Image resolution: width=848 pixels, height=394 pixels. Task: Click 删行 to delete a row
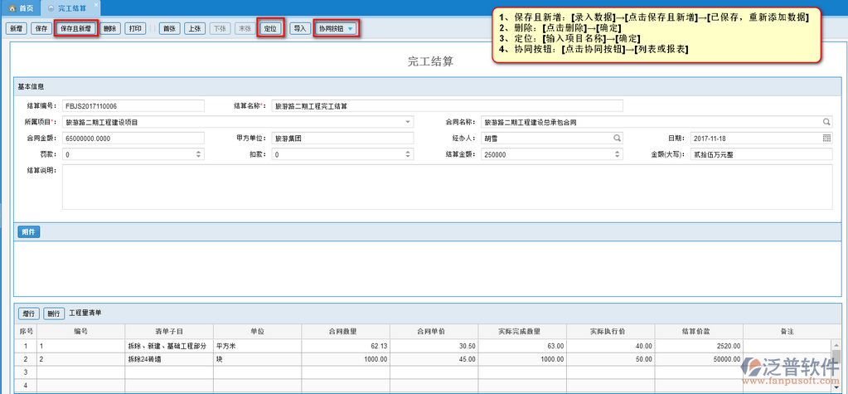(53, 314)
